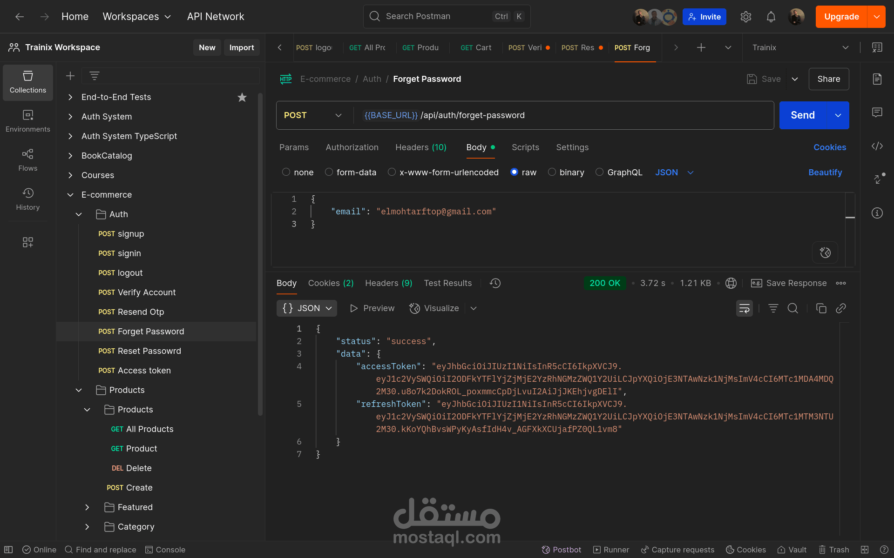Click the code snippet icon

click(877, 146)
